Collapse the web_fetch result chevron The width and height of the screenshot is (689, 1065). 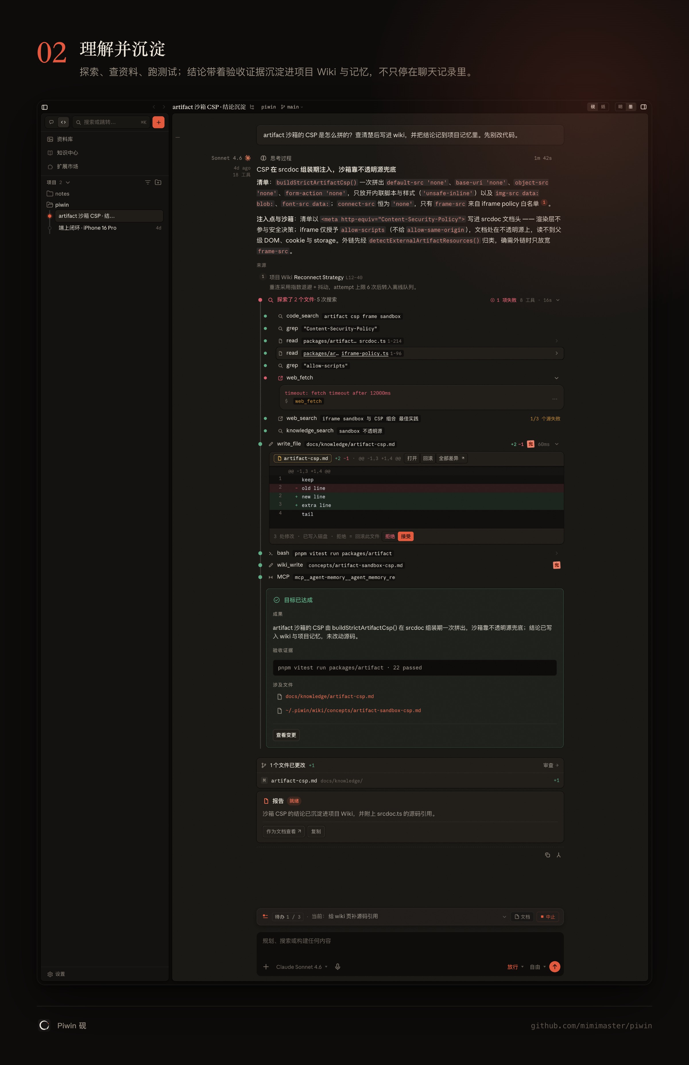coord(557,378)
